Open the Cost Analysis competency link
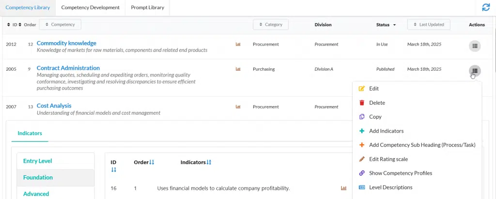496x199 pixels. [54, 106]
